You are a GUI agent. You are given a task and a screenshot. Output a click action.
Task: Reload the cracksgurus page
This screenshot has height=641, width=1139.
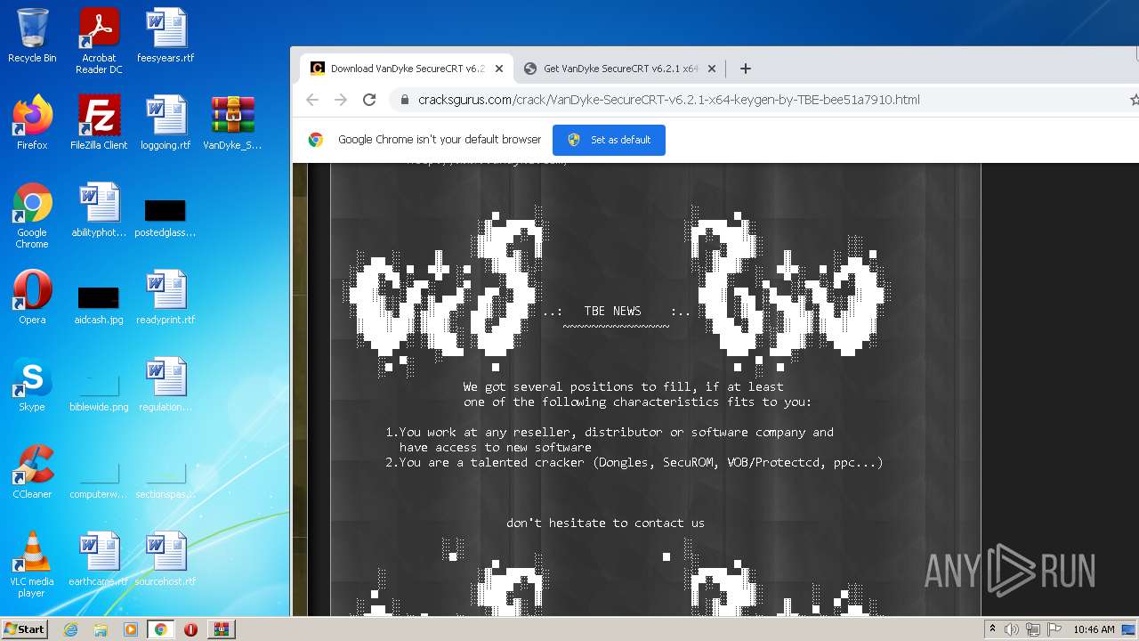(x=369, y=100)
